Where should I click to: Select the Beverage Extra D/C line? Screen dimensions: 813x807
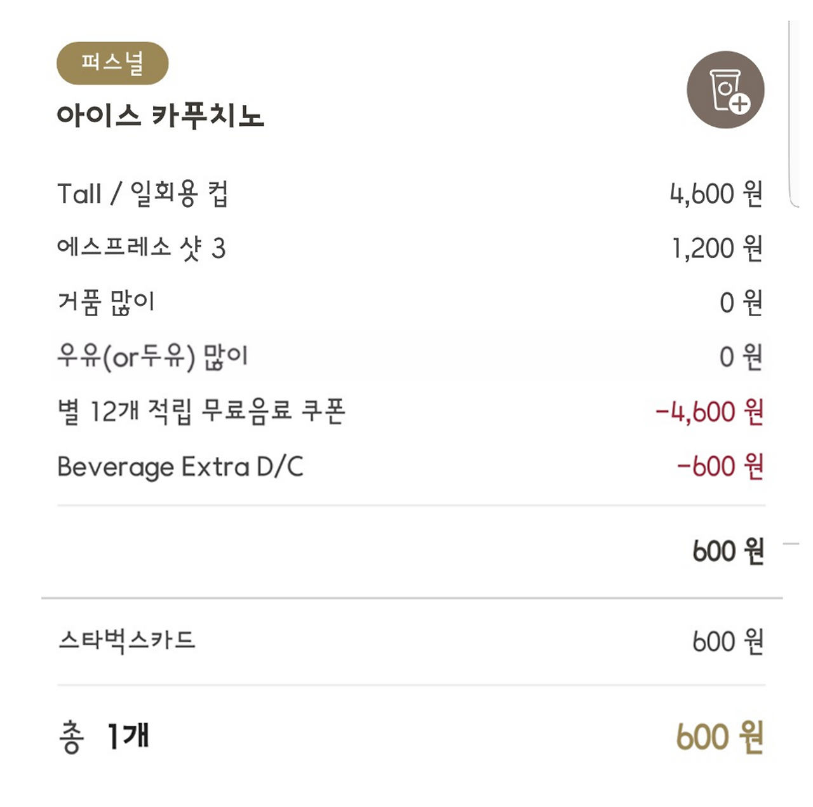(x=410, y=466)
